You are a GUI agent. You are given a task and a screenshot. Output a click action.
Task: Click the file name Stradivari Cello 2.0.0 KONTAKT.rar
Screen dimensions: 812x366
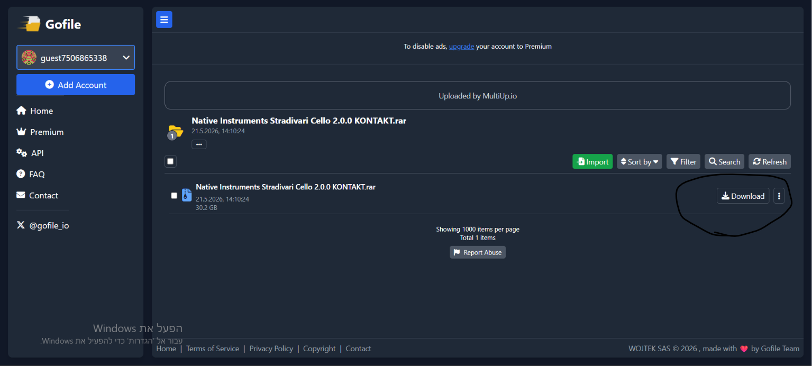click(286, 187)
